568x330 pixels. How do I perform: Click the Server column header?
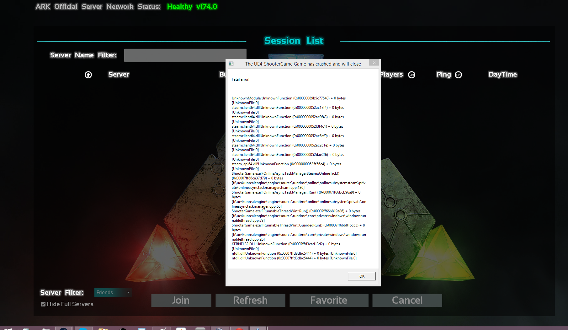pyautogui.click(x=119, y=75)
